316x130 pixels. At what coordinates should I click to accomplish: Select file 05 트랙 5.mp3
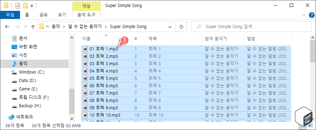pos(186,78)
